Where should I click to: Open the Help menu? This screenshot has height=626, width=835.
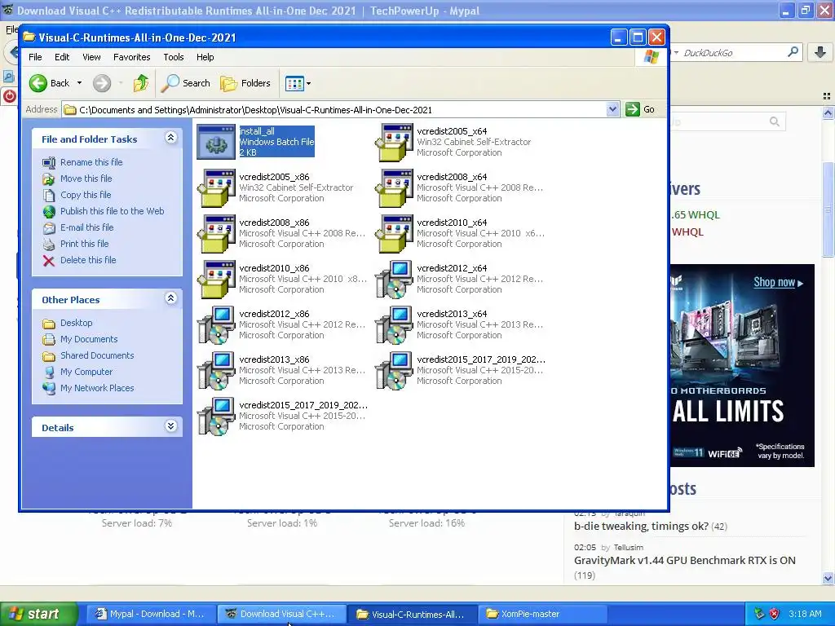tap(205, 57)
